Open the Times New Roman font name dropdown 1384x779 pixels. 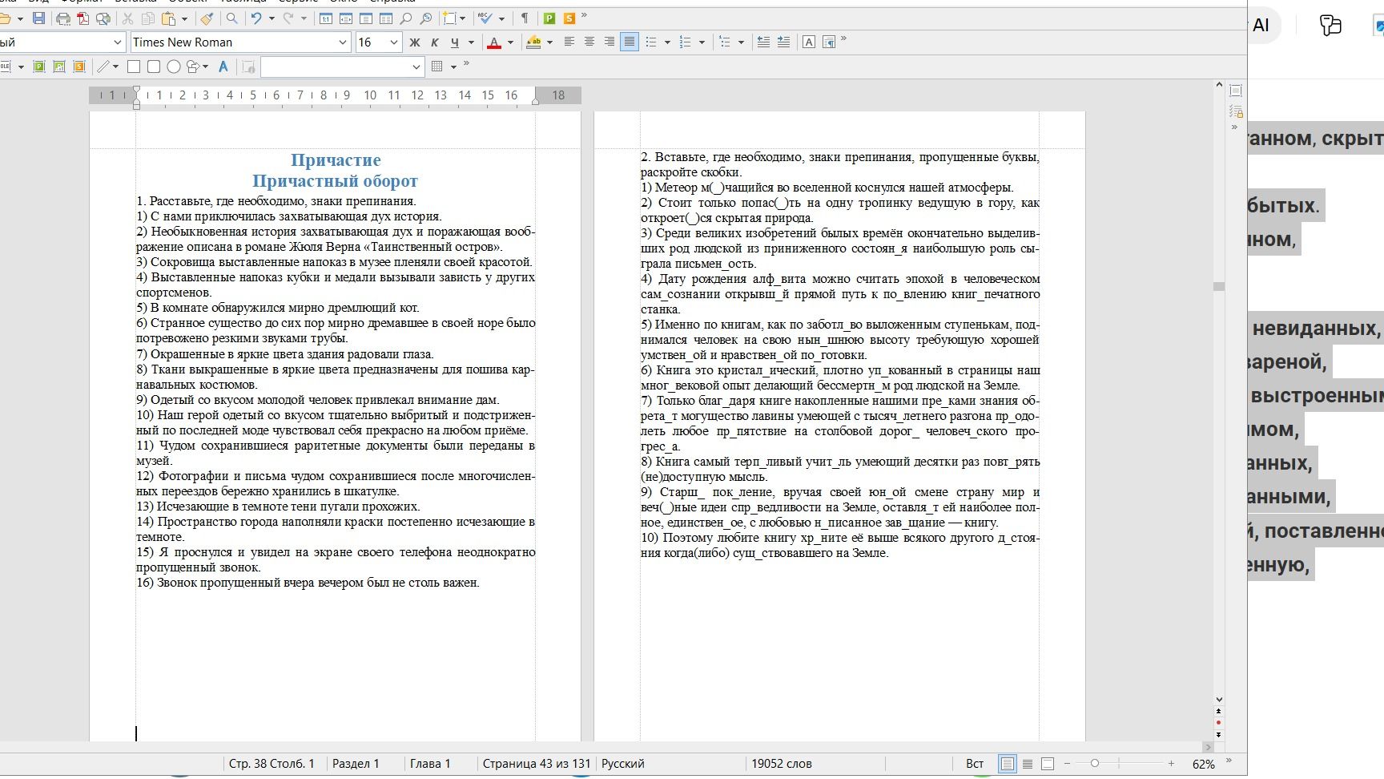coord(343,42)
